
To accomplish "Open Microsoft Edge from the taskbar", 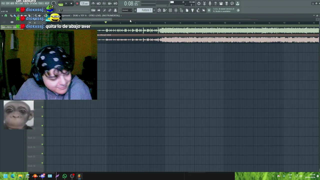I will coord(13,176).
